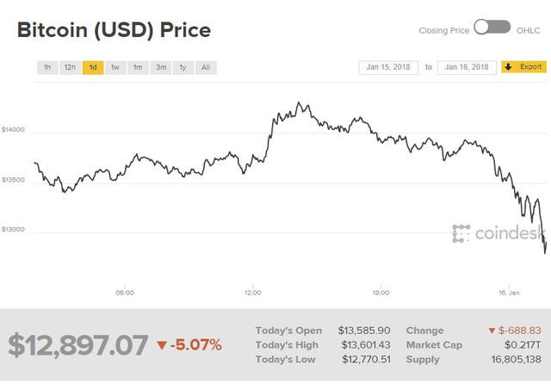Image resolution: width=551 pixels, height=389 pixels.
Task: Switch to the 1m range
Action: 138,67
